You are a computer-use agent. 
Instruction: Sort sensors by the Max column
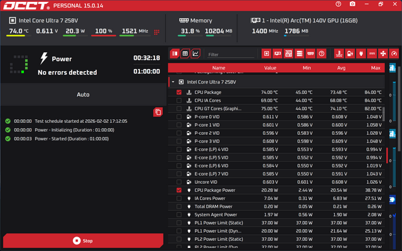(x=376, y=68)
